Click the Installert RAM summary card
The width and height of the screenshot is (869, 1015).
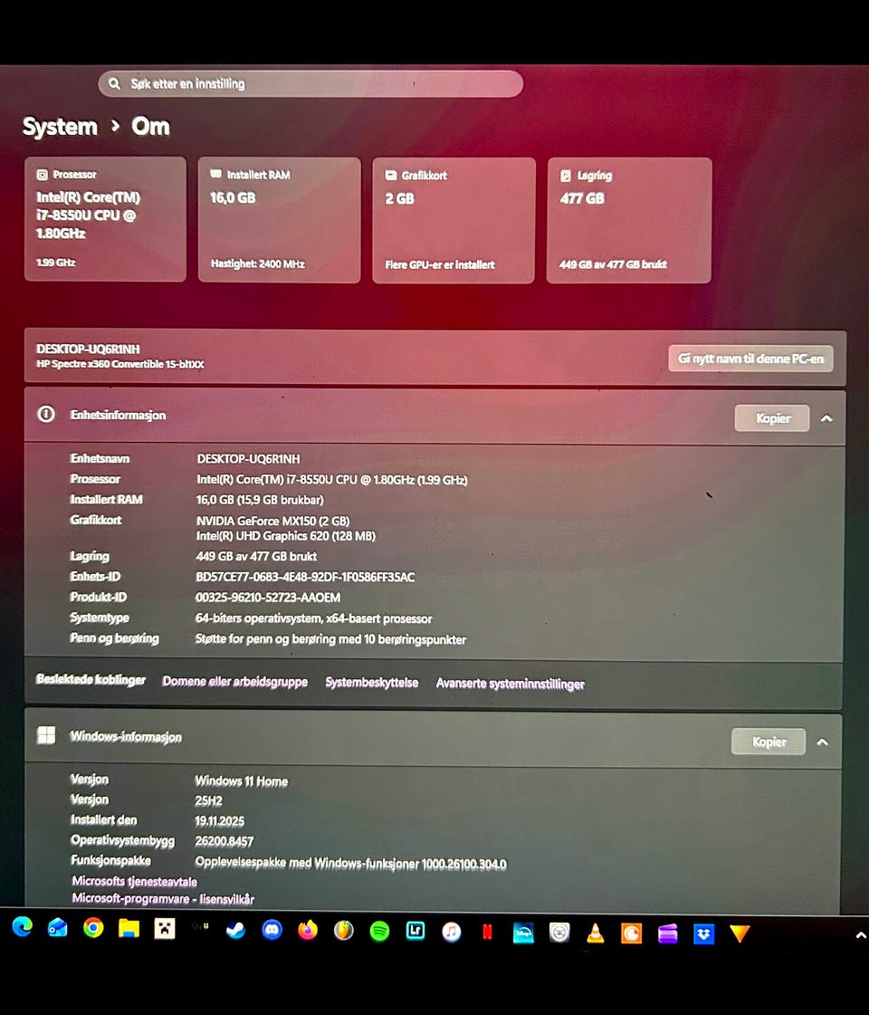[x=280, y=220]
